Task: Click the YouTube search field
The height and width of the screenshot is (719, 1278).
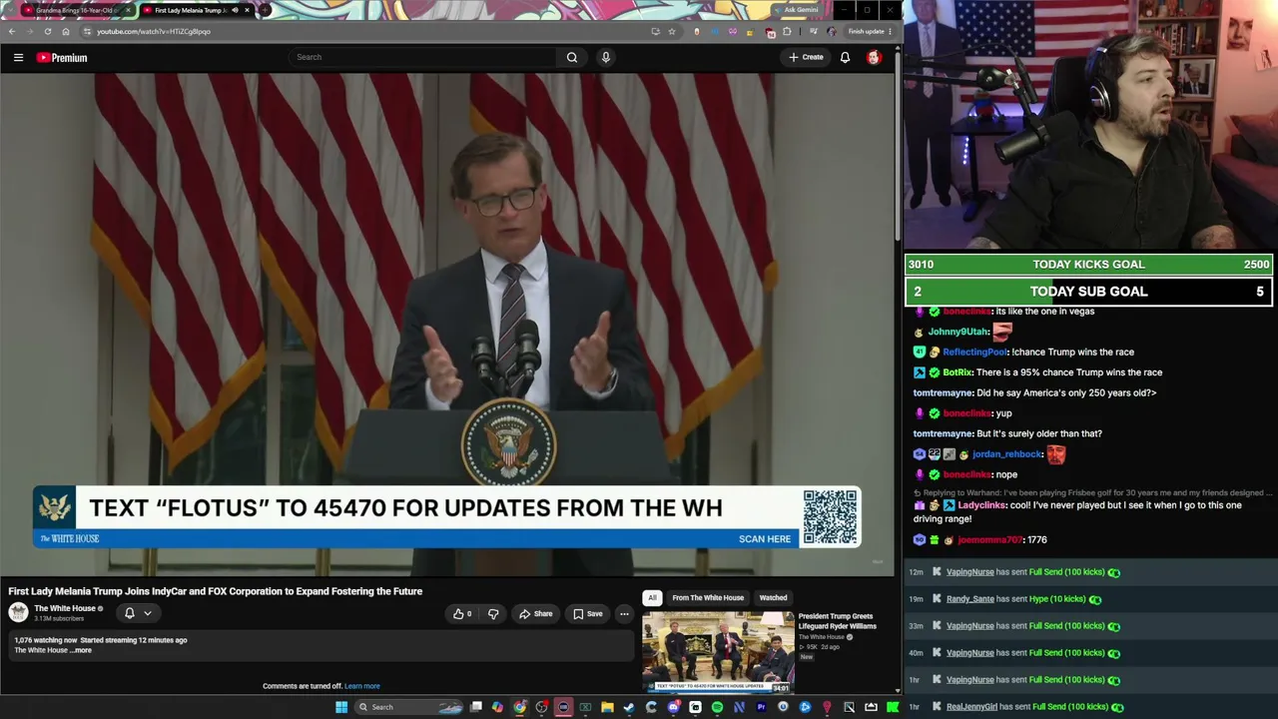Action: 423,57
